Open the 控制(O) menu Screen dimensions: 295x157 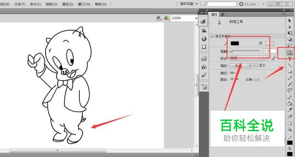(51, 4)
